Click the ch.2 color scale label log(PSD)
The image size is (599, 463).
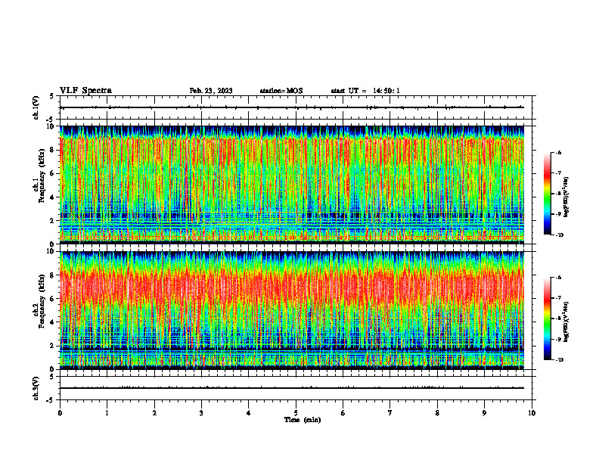click(566, 321)
